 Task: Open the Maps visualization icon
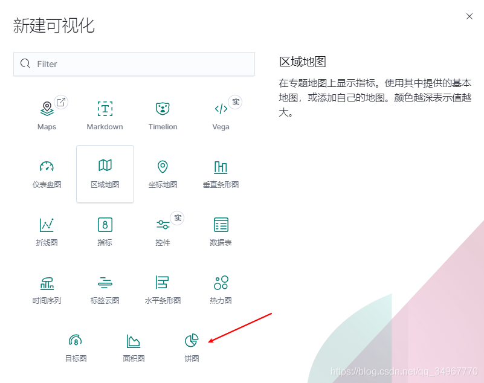[47, 109]
